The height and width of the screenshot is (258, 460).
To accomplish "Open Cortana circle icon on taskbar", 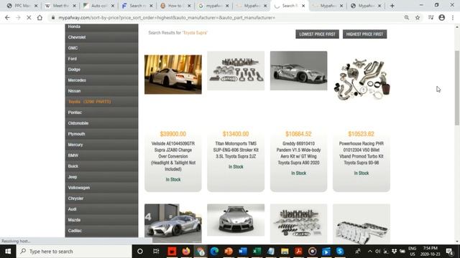I will click(140, 252).
